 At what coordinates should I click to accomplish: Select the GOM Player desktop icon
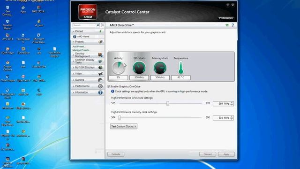(x=7, y=51)
